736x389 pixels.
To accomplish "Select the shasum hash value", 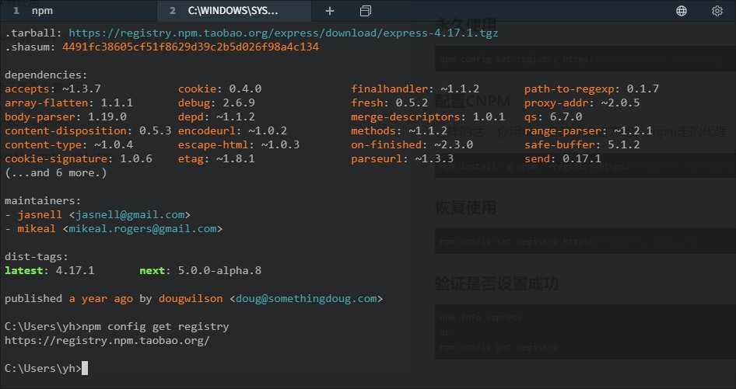I will pyautogui.click(x=191, y=47).
